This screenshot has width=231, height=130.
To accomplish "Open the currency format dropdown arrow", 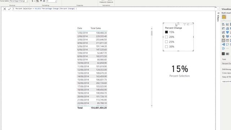I will [35, 1].
